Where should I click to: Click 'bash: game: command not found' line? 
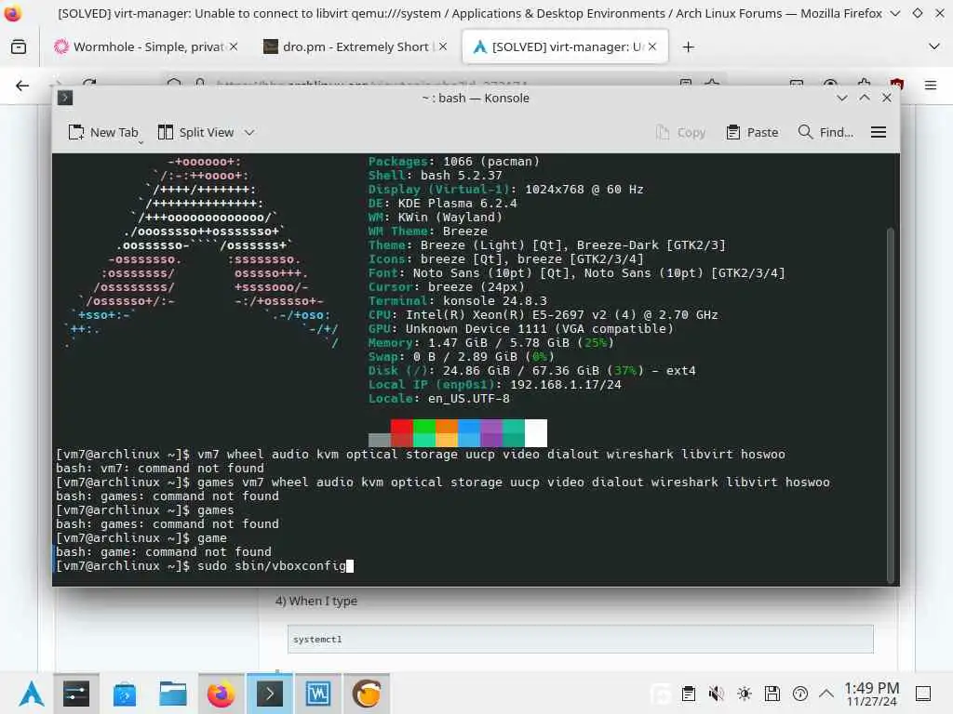(164, 552)
